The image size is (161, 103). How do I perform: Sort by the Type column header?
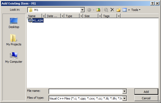point(72,16)
